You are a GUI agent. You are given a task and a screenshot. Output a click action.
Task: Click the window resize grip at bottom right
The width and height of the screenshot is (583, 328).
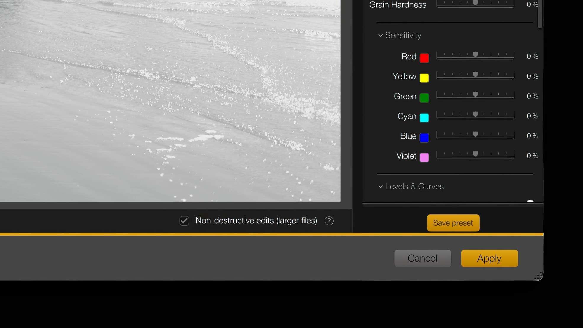point(538,276)
